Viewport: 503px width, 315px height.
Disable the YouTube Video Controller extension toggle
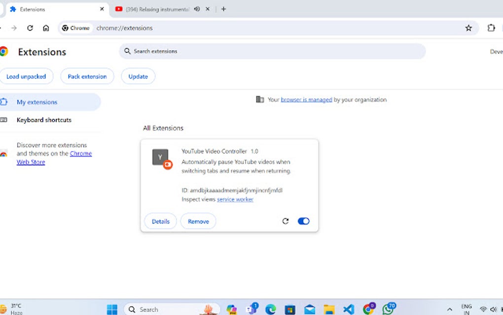coord(303,221)
